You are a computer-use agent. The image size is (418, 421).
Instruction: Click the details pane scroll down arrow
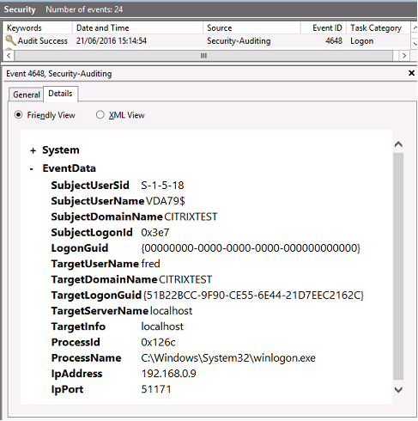pyautogui.click(x=398, y=389)
